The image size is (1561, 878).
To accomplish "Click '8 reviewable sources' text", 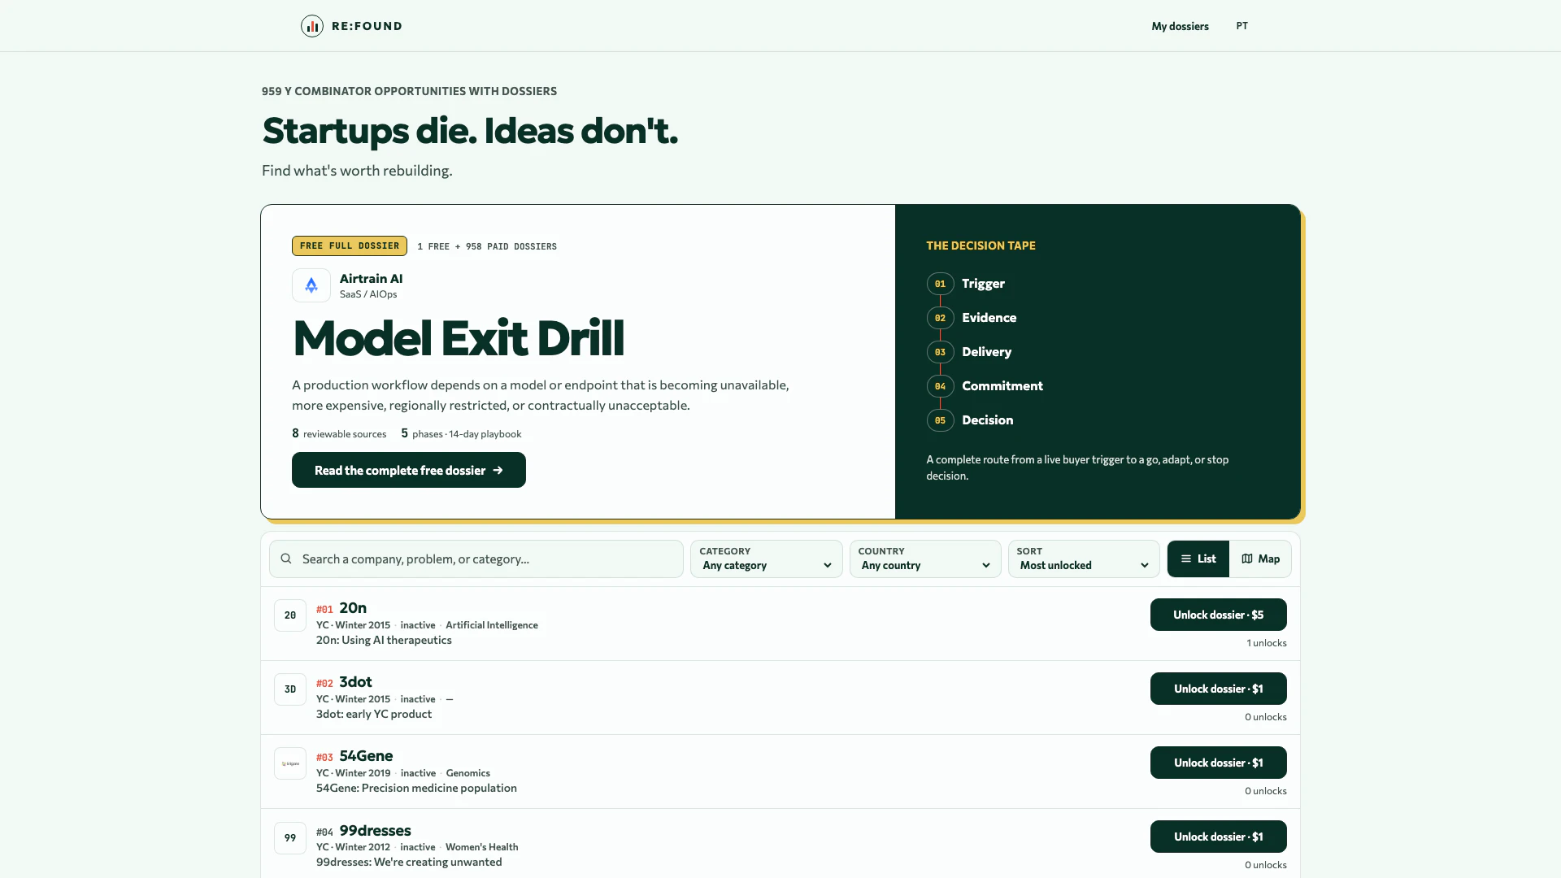I will [339, 433].
